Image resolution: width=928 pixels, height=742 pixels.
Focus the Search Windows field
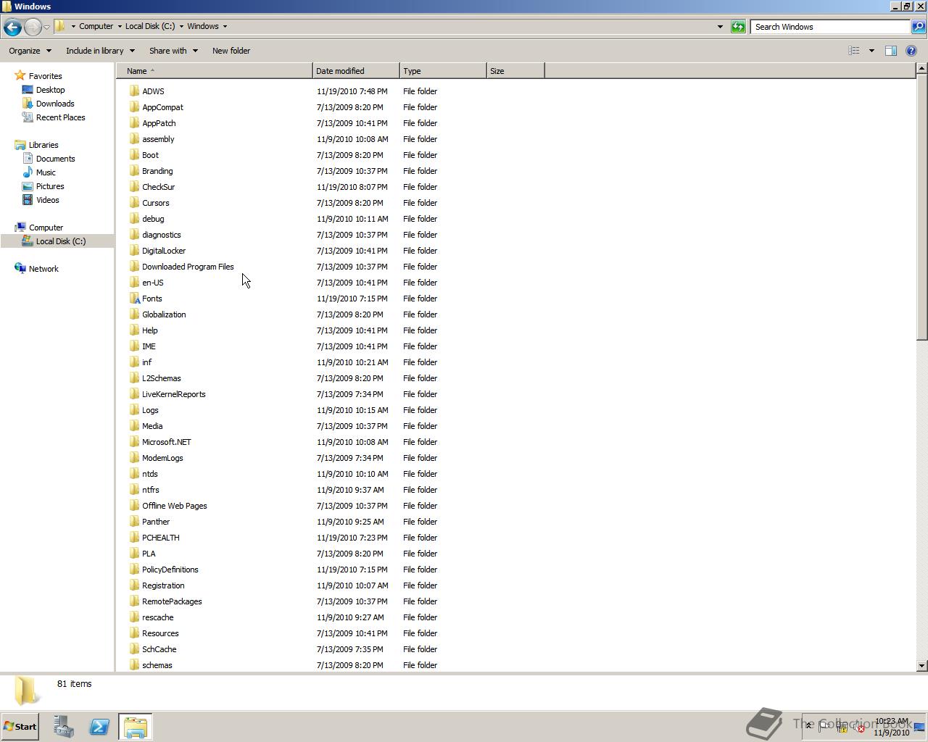(x=830, y=27)
